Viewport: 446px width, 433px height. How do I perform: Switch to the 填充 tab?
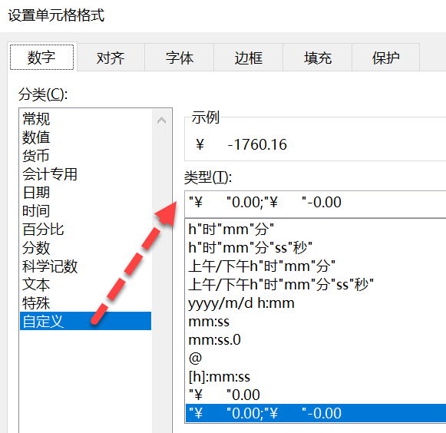click(x=318, y=58)
